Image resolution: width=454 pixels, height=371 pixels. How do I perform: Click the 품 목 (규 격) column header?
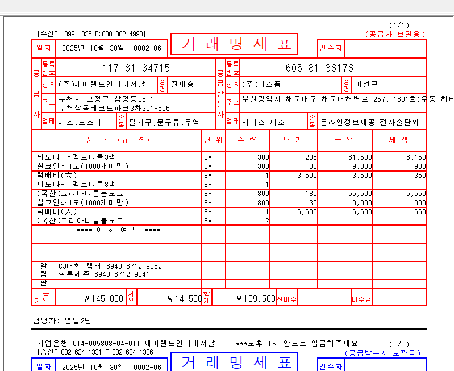(x=116, y=139)
